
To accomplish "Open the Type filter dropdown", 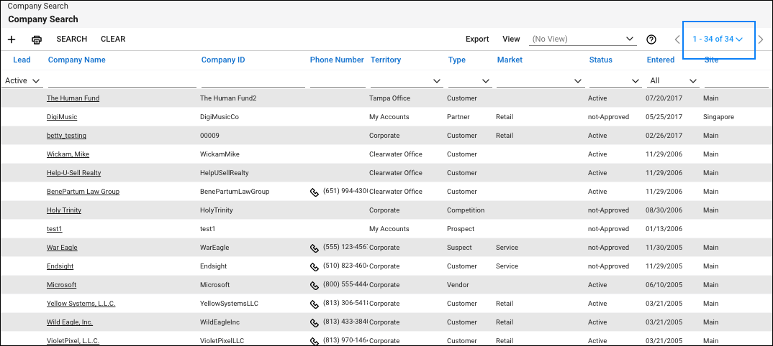I will click(469, 80).
